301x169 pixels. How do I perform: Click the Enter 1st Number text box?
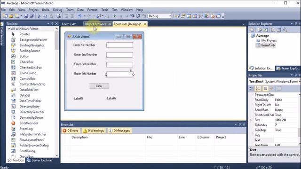(x=119, y=45)
